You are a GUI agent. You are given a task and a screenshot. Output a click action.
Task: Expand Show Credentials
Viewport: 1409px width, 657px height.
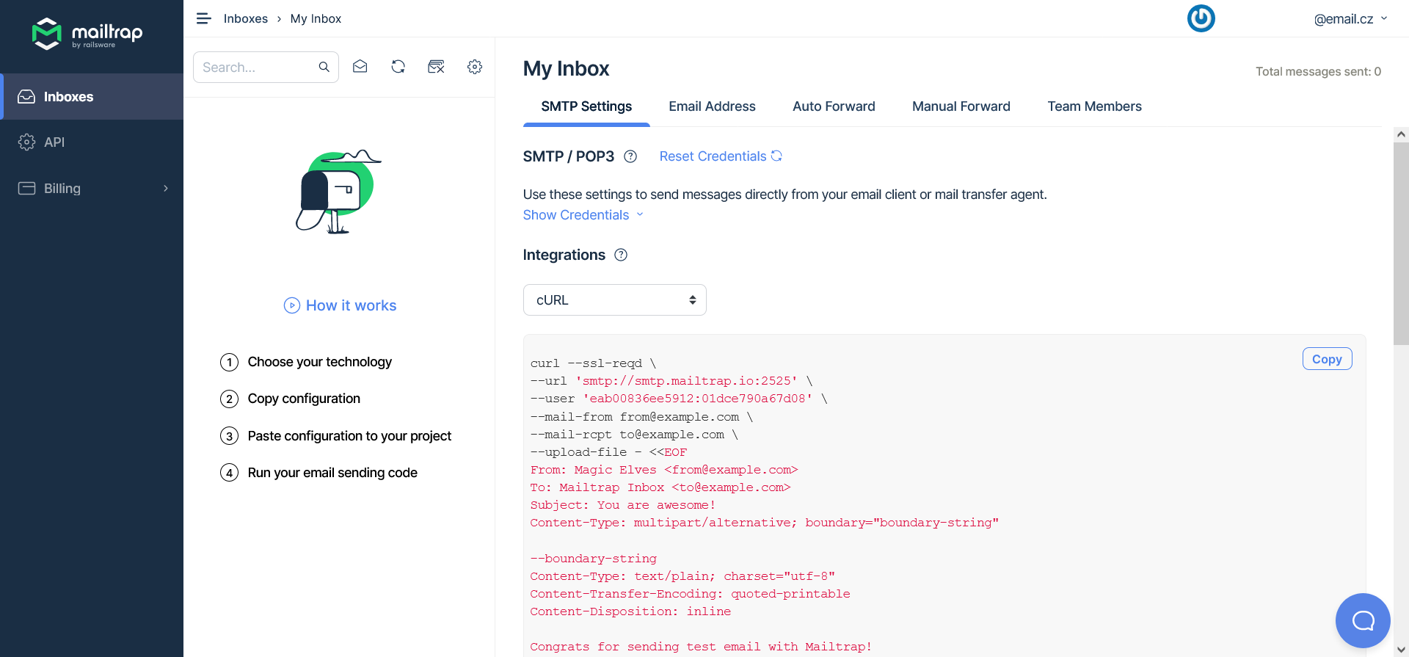tap(583, 215)
